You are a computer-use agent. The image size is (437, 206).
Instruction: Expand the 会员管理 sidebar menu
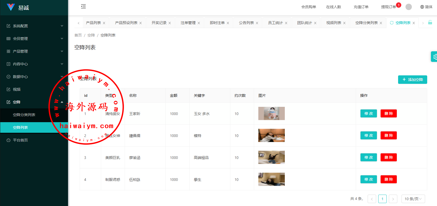coord(34,39)
